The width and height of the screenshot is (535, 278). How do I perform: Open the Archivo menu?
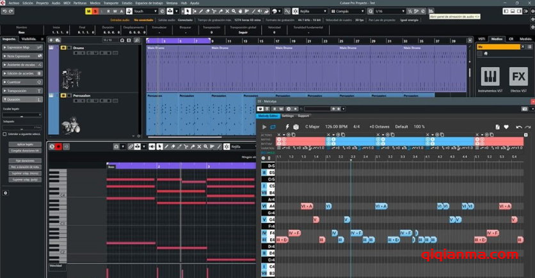coord(14,3)
